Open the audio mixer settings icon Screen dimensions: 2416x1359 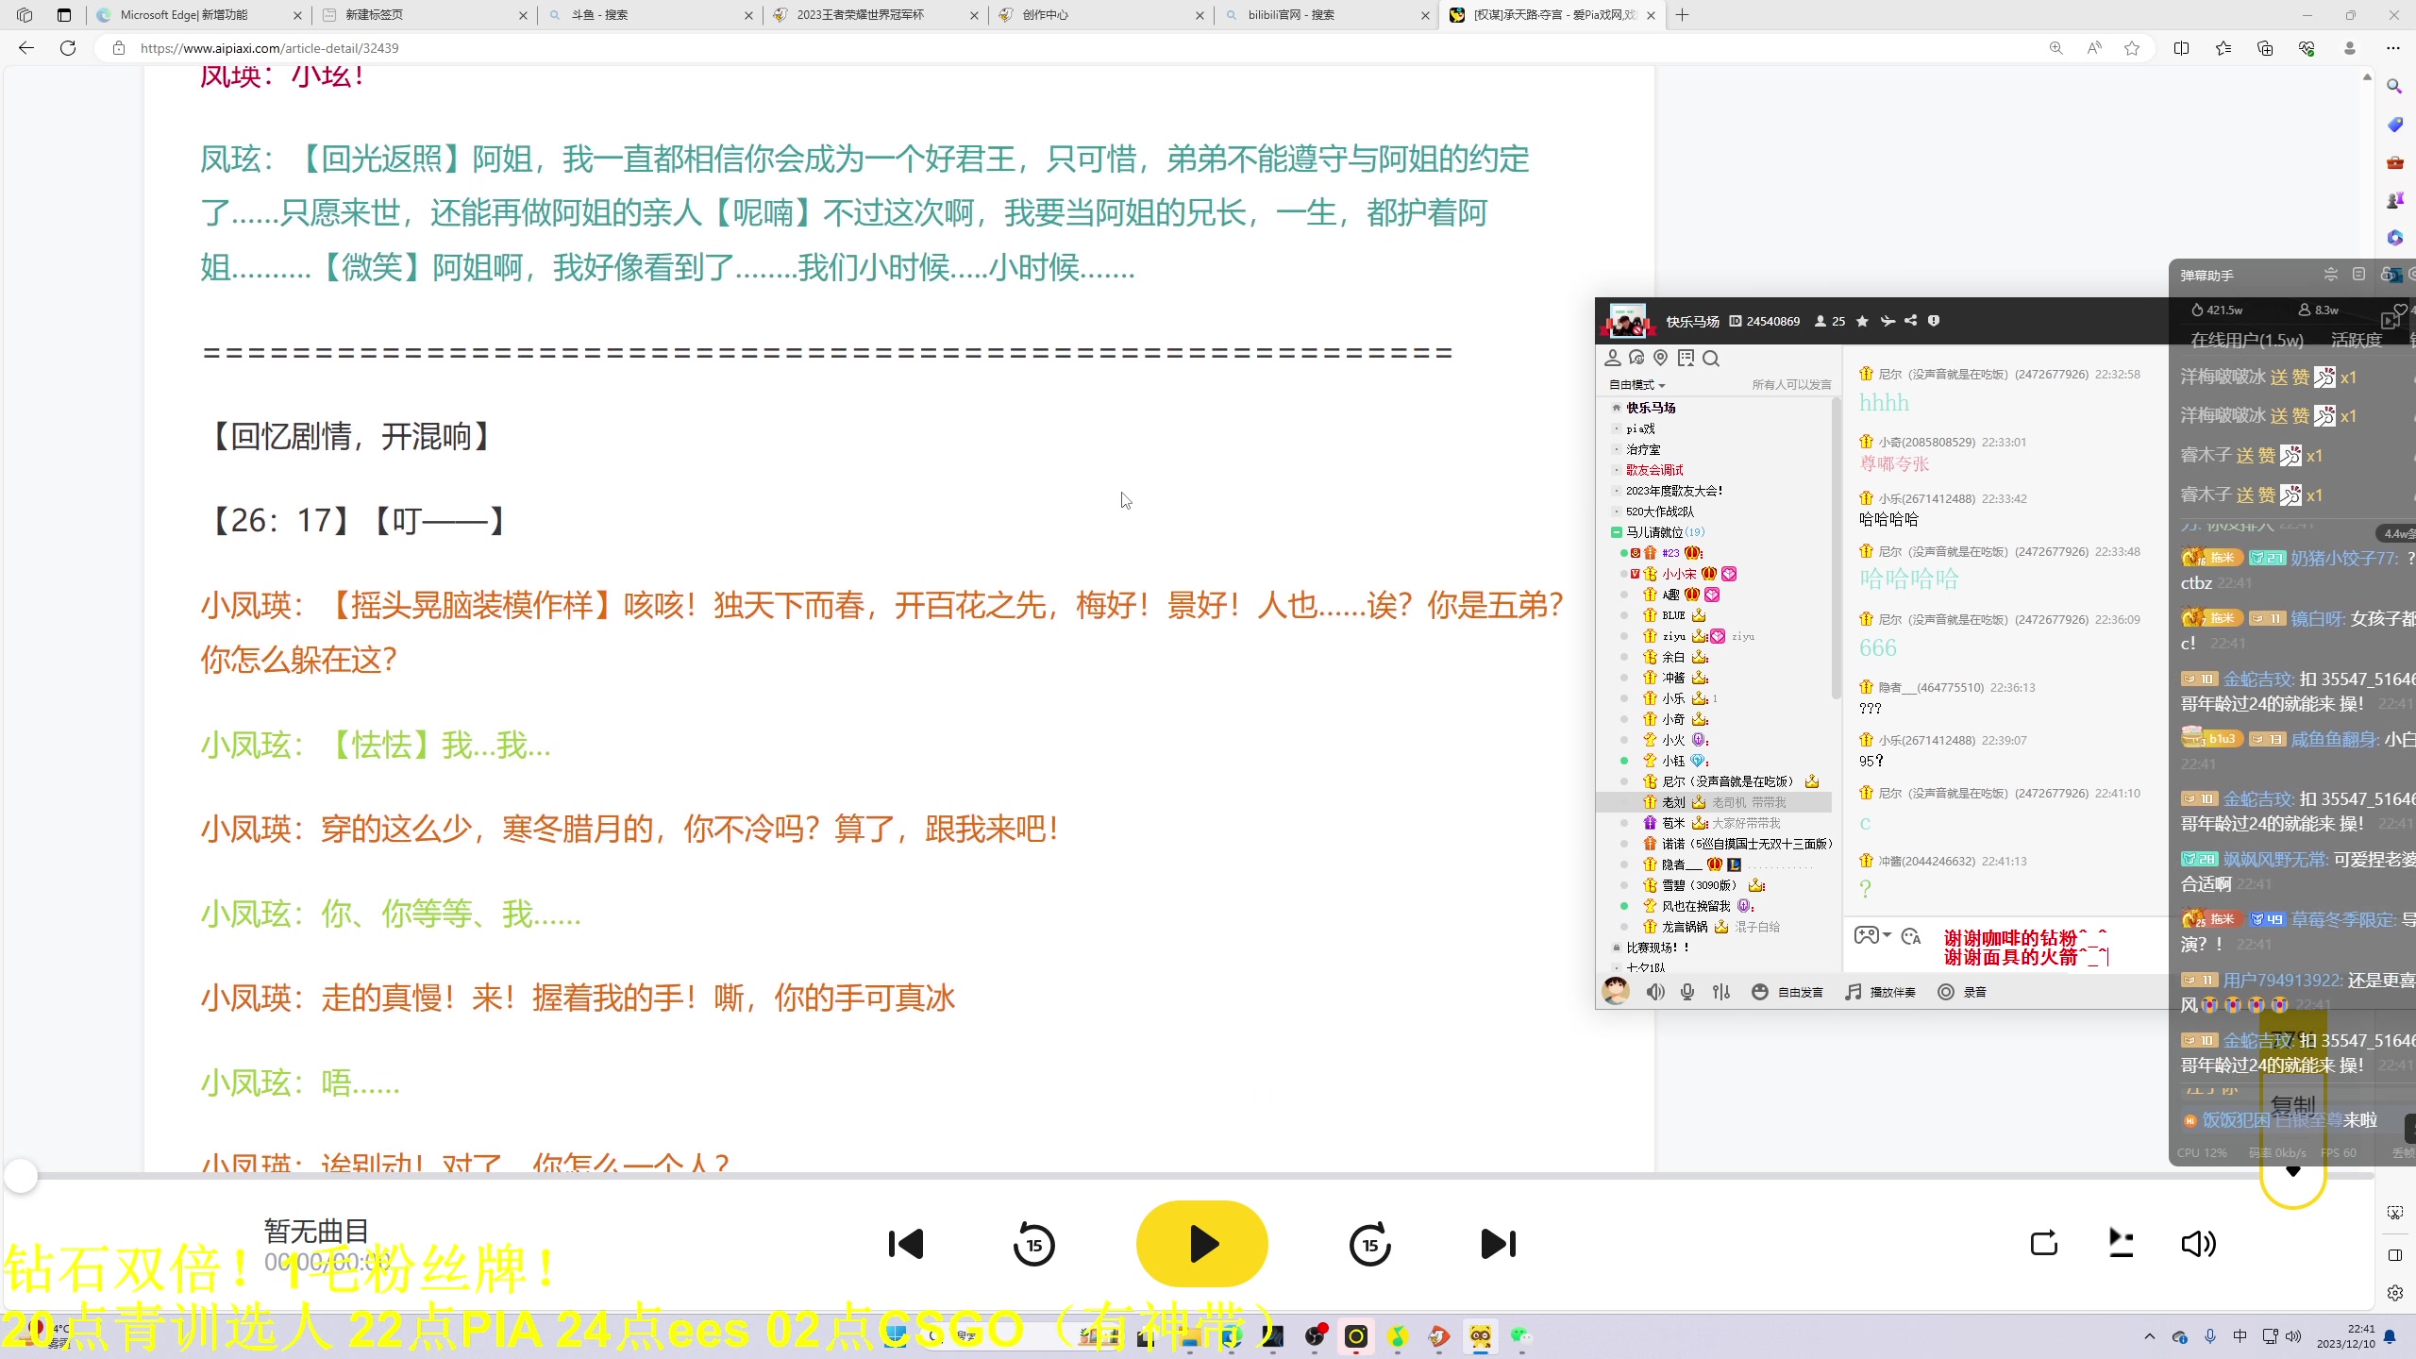pyautogui.click(x=1721, y=992)
